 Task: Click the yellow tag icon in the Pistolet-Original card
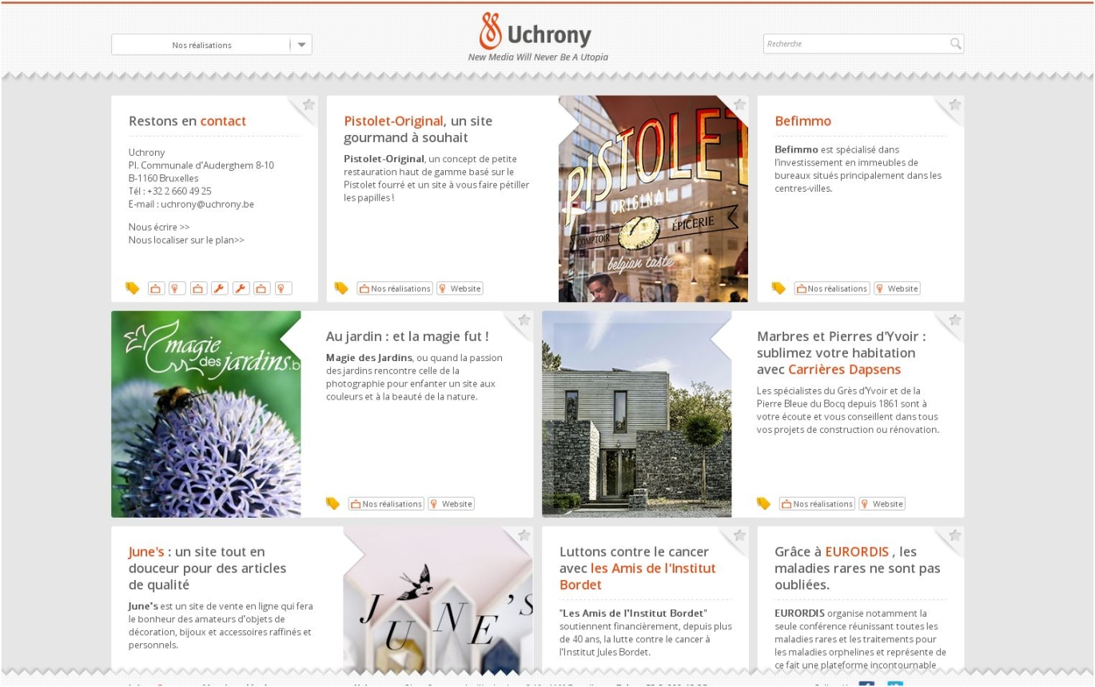coord(341,288)
